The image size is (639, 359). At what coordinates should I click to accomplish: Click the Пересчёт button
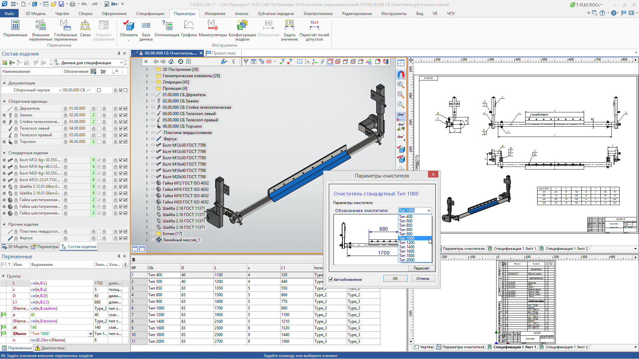[x=421, y=268]
